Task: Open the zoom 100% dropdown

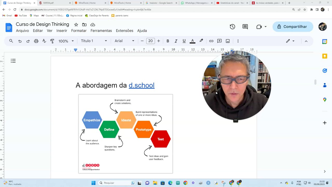Action: point(66,41)
